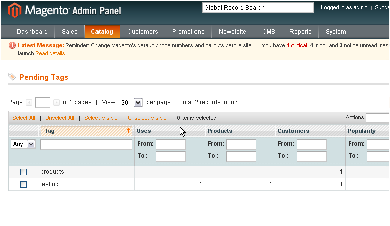This screenshot has height=226, width=390.
Task: Open the Promotions menu
Action: 188,32
